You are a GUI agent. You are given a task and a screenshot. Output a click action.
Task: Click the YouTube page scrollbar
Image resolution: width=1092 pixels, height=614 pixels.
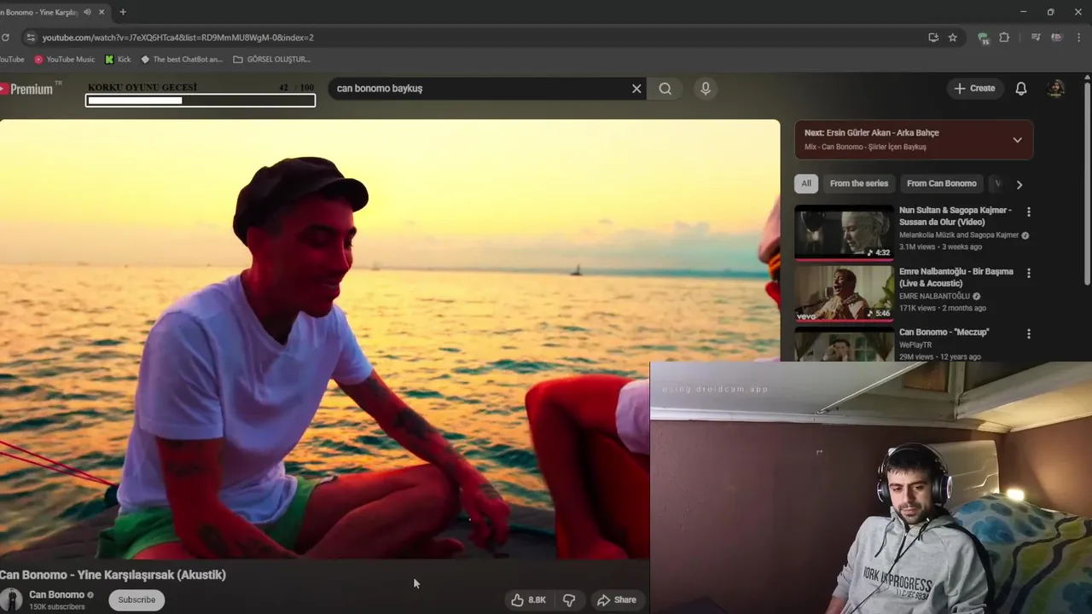[1087, 183]
